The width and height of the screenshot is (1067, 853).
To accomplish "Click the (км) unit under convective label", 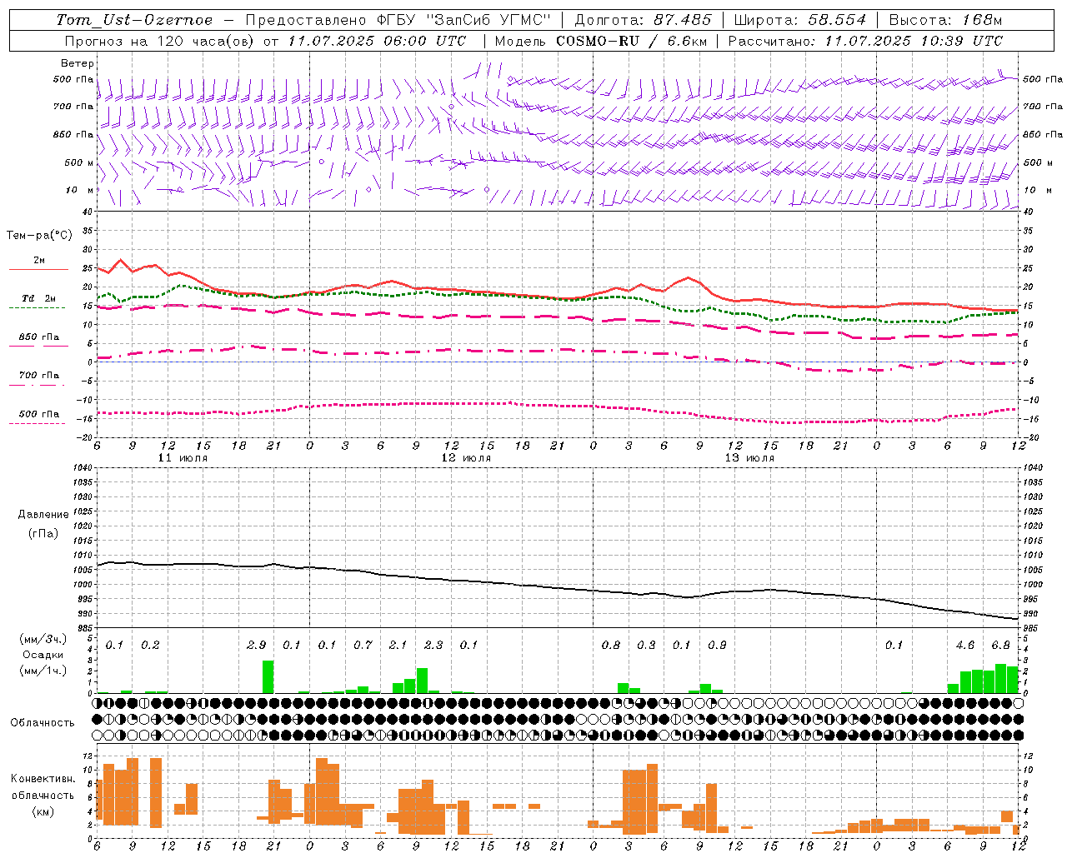I will click(x=43, y=811).
